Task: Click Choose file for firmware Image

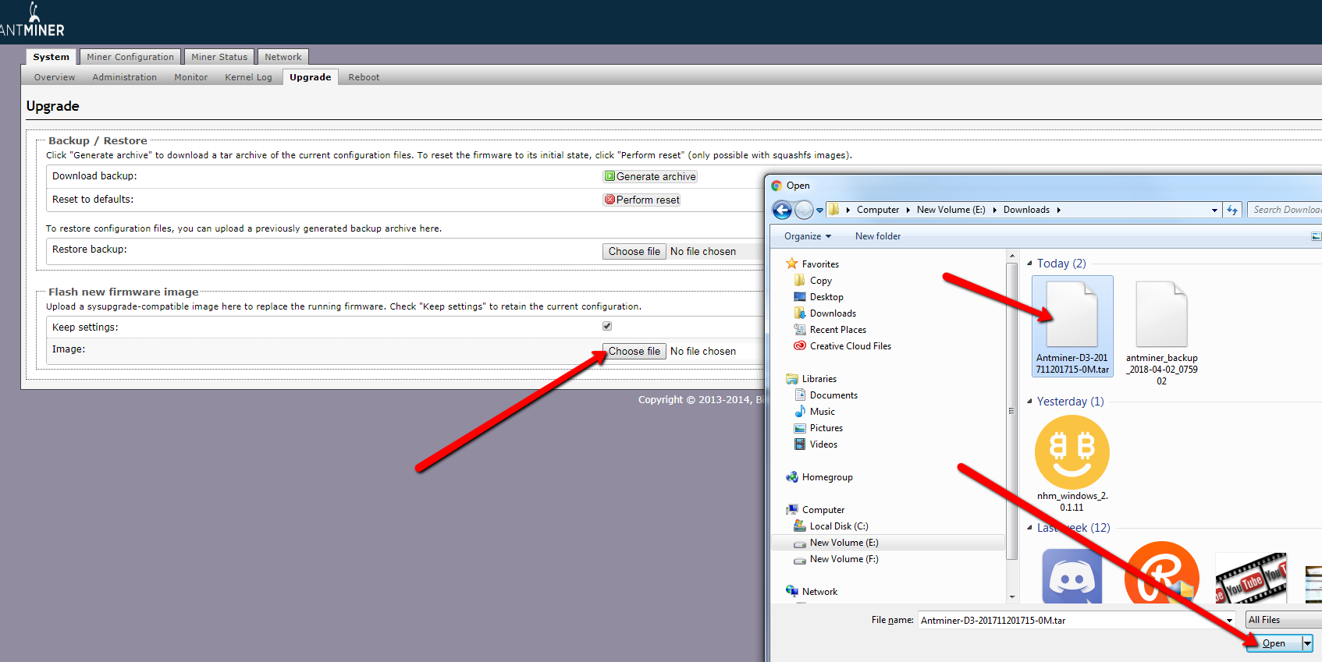Action: click(634, 352)
